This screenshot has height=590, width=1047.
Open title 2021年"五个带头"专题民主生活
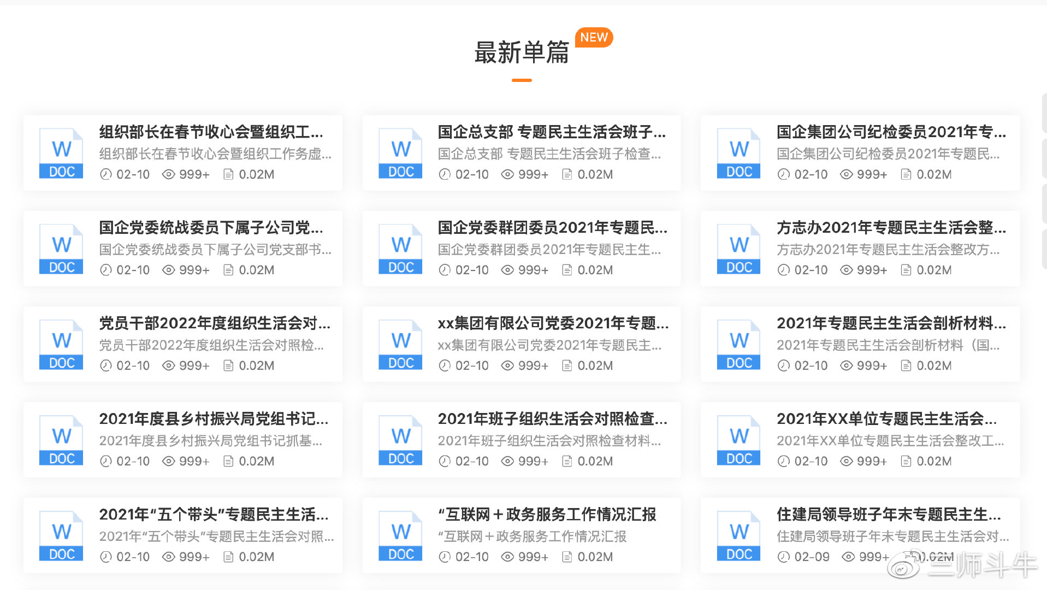pyautogui.click(x=214, y=515)
